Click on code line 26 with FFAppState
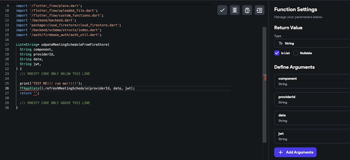Screen dimensions: 350x160 [77, 88]
